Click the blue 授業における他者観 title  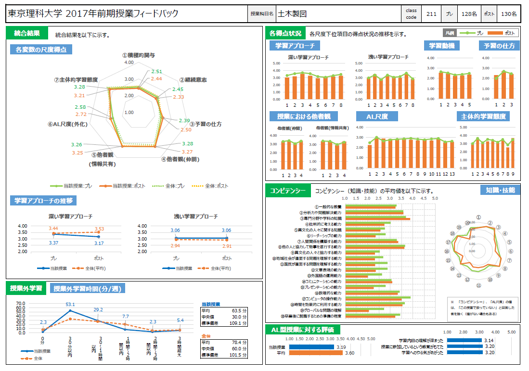coord(304,116)
